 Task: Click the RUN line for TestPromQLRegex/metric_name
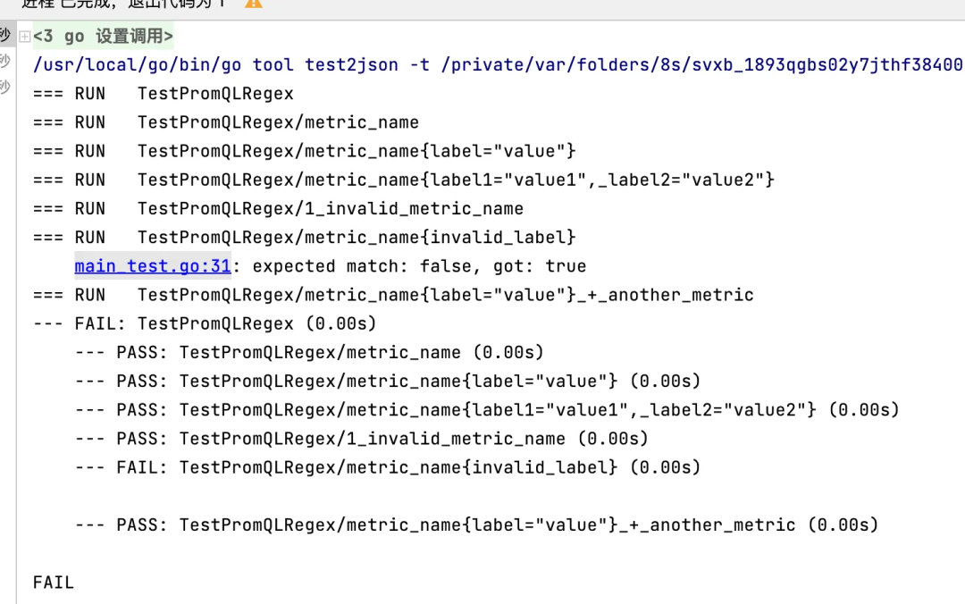point(226,122)
